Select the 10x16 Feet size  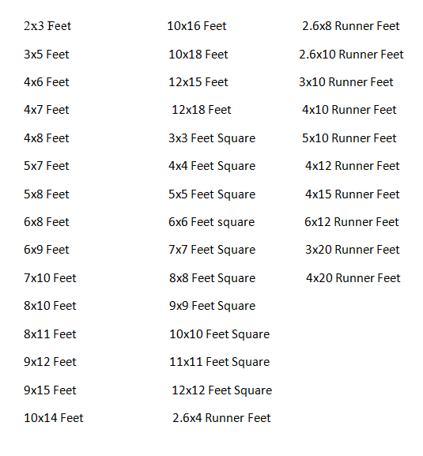(x=197, y=26)
